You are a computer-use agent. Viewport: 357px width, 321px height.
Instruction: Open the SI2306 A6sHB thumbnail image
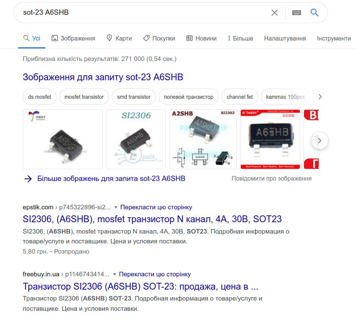pos(136,139)
